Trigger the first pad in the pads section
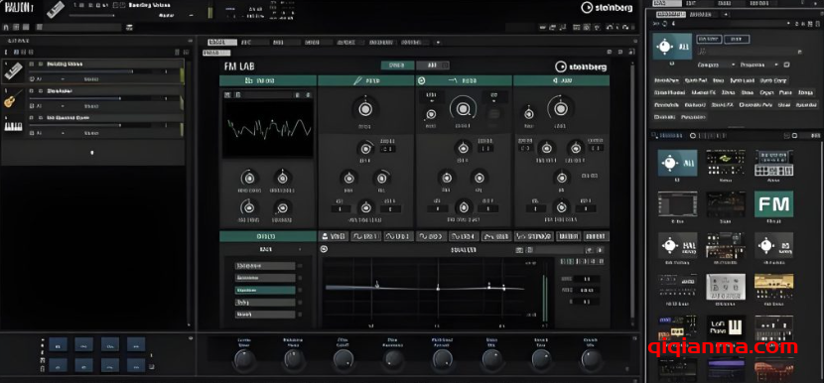The width and height of the screenshot is (824, 383). click(x=58, y=344)
